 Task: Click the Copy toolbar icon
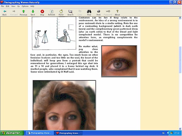80,11
